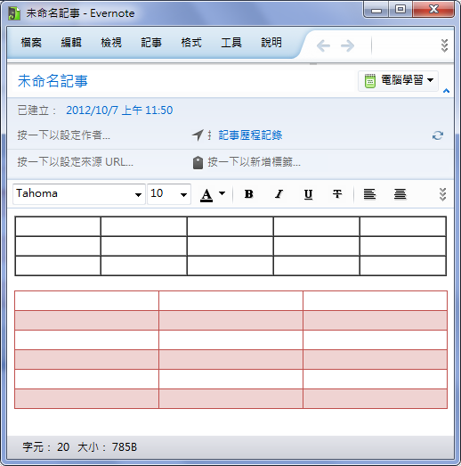Click the Evernote icon in title bar
Viewport: 461px width, 466px height.
14,13
